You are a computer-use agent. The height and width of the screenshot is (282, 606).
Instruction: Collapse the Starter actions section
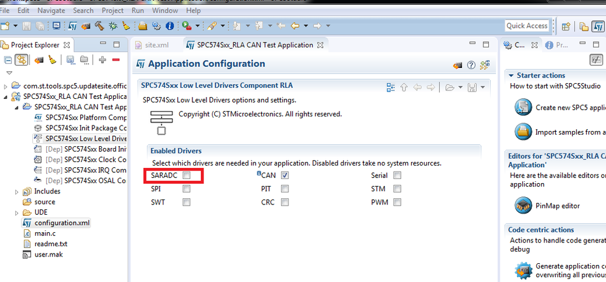click(x=511, y=75)
